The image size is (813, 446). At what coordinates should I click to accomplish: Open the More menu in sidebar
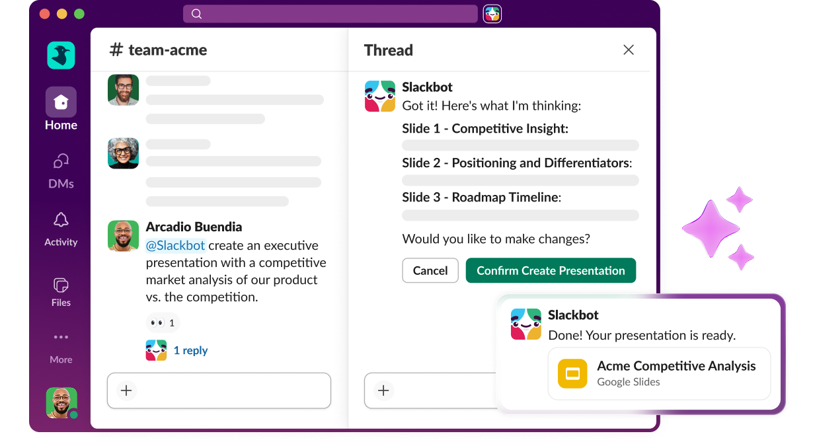pos(61,348)
